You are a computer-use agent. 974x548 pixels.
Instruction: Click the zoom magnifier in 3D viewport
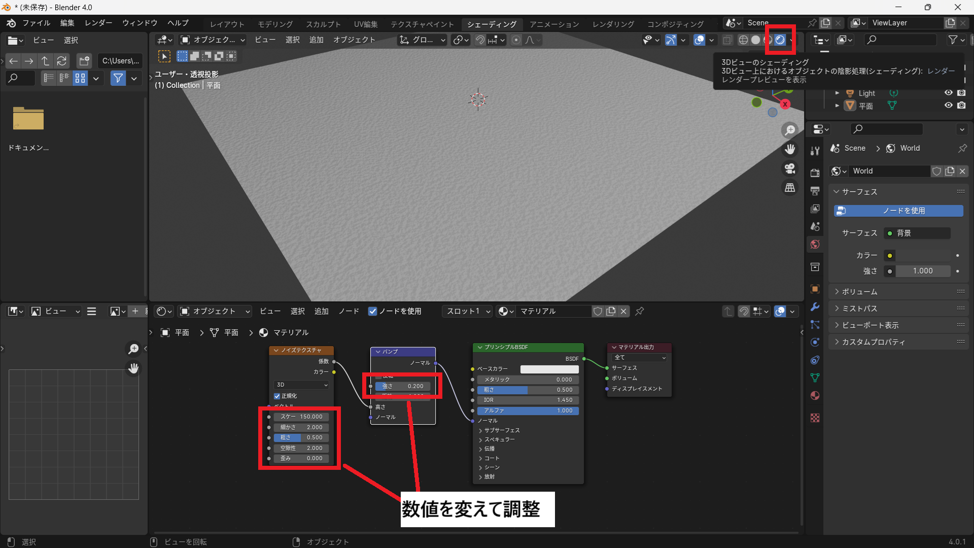click(x=790, y=130)
